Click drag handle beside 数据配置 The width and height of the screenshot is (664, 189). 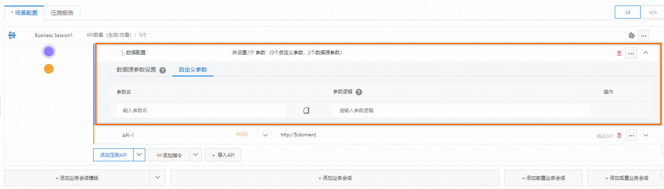[x=121, y=53]
